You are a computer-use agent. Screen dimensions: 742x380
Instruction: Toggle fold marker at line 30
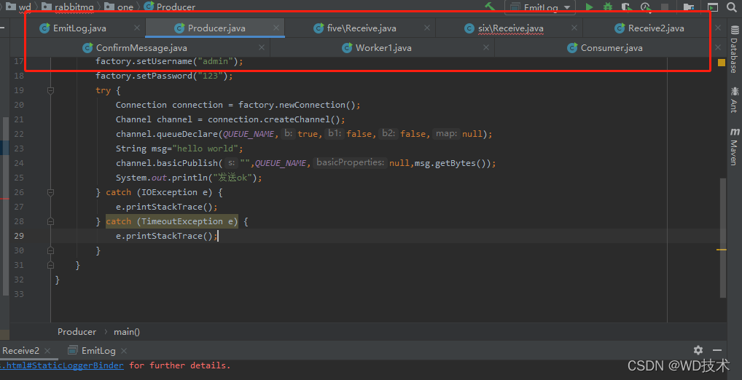[50, 250]
